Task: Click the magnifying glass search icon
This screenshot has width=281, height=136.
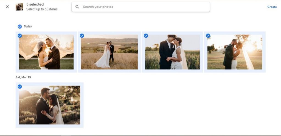Action: point(77,7)
